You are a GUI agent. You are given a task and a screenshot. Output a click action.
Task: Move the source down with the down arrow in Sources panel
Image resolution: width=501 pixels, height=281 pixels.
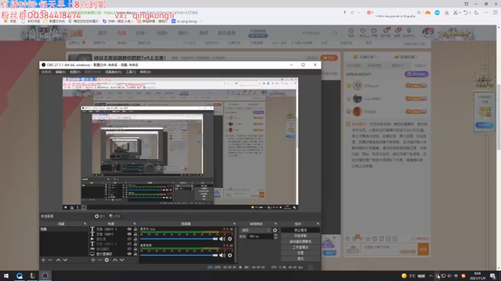tap(121, 260)
